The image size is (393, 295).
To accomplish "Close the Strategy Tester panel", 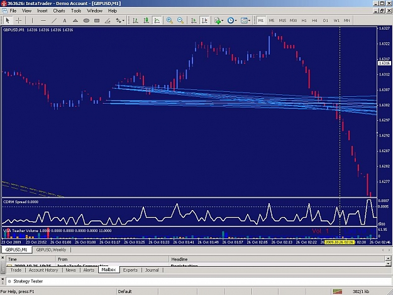I will click(3, 279).
